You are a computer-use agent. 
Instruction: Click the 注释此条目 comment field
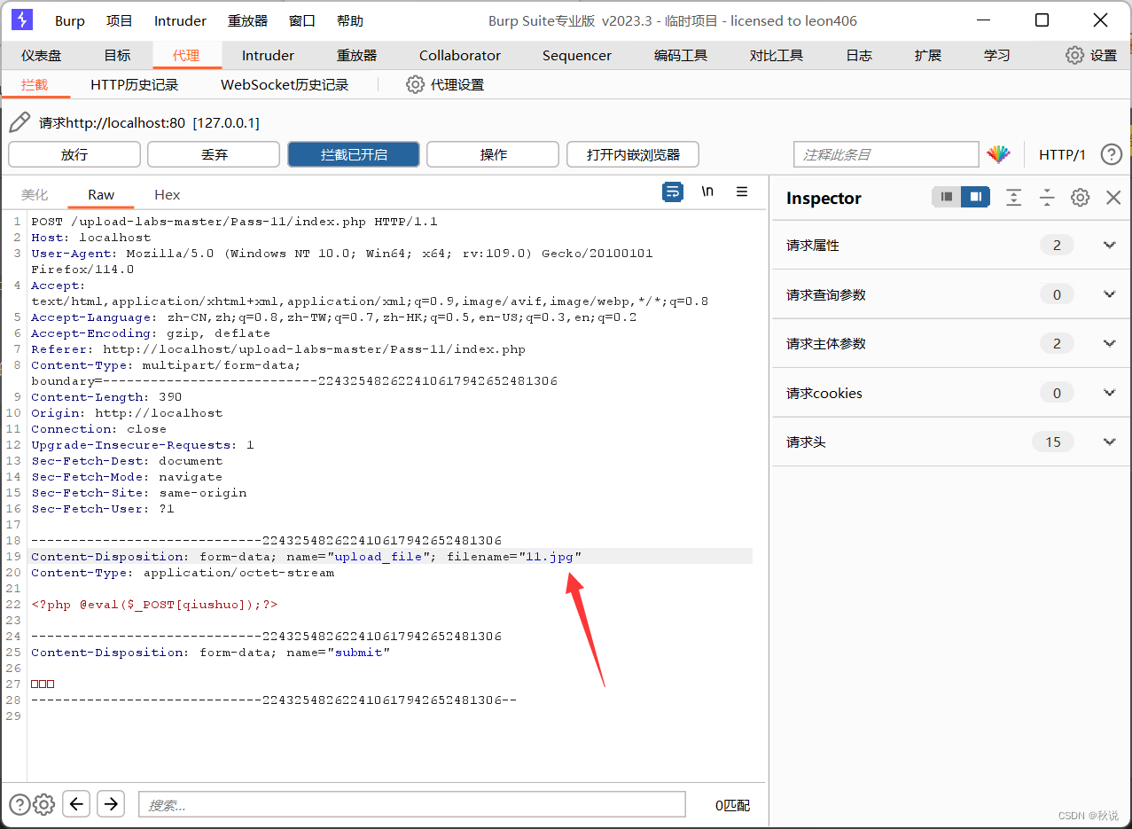tap(886, 154)
